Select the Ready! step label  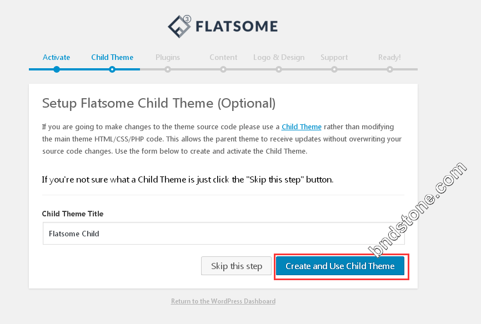coord(389,57)
